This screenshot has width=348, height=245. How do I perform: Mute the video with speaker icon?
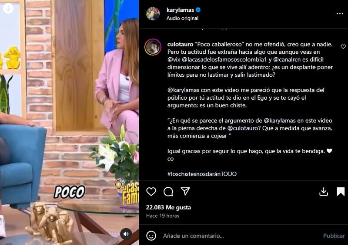click(x=126, y=234)
